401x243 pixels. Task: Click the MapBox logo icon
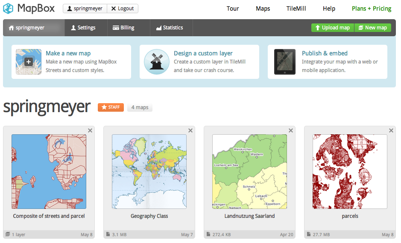click(x=8, y=9)
